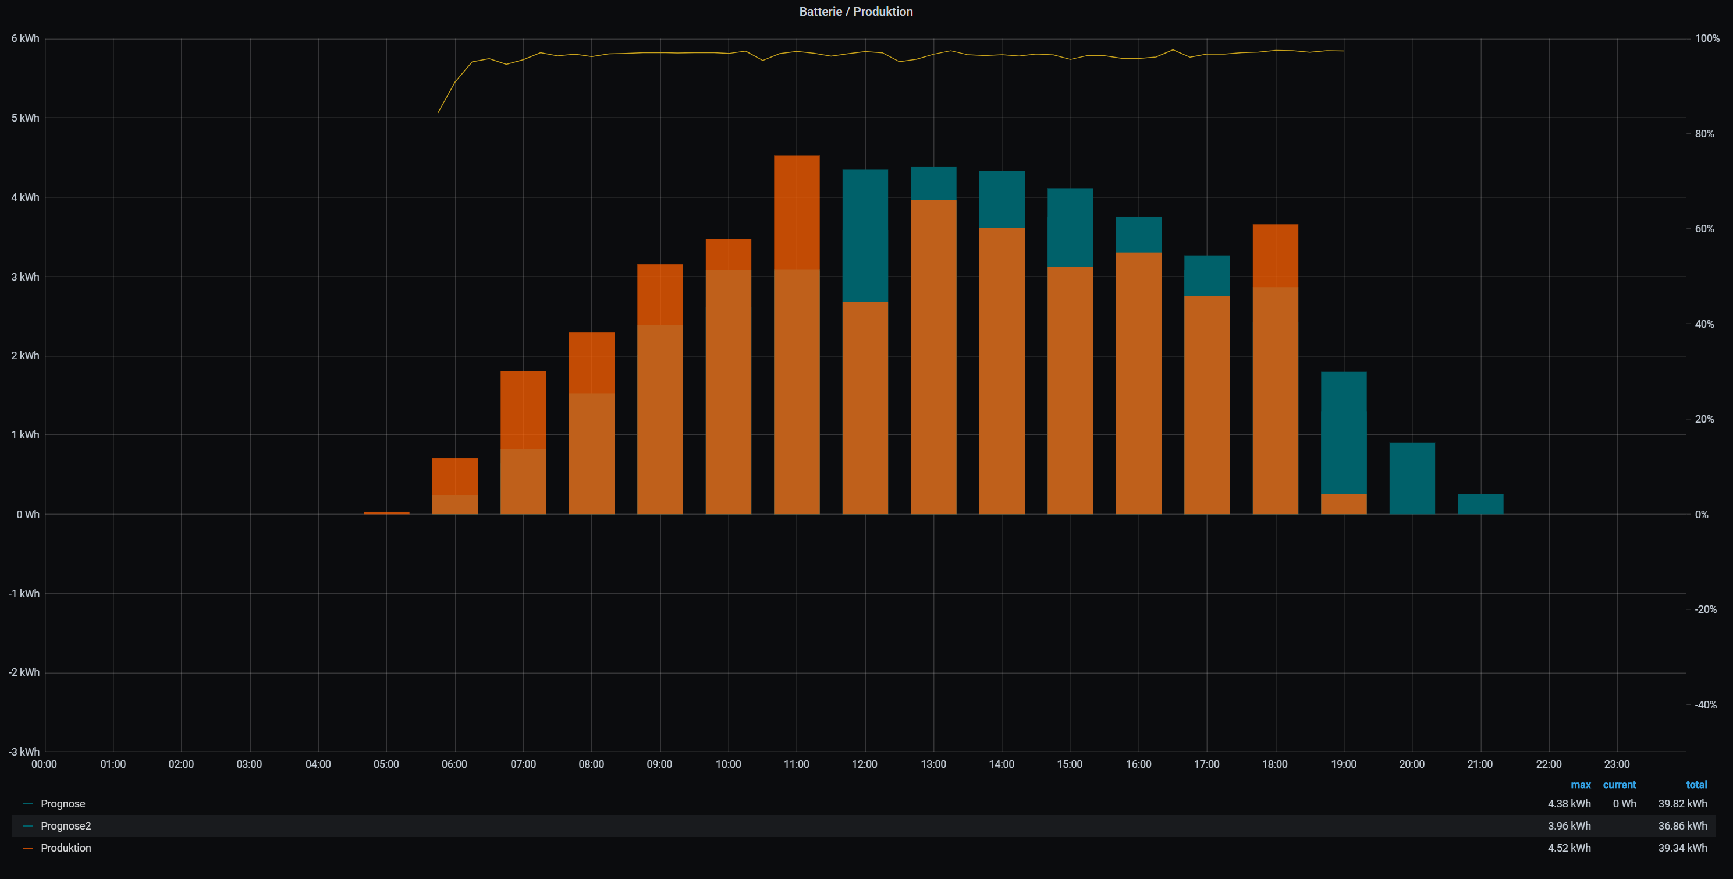Viewport: 1733px width, 879px height.
Task: Toggle the Produktion series in legend
Action: point(65,848)
